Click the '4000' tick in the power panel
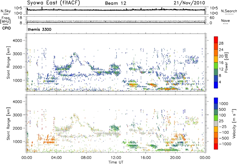Viewport: 237px width, 164px height. [17, 41]
